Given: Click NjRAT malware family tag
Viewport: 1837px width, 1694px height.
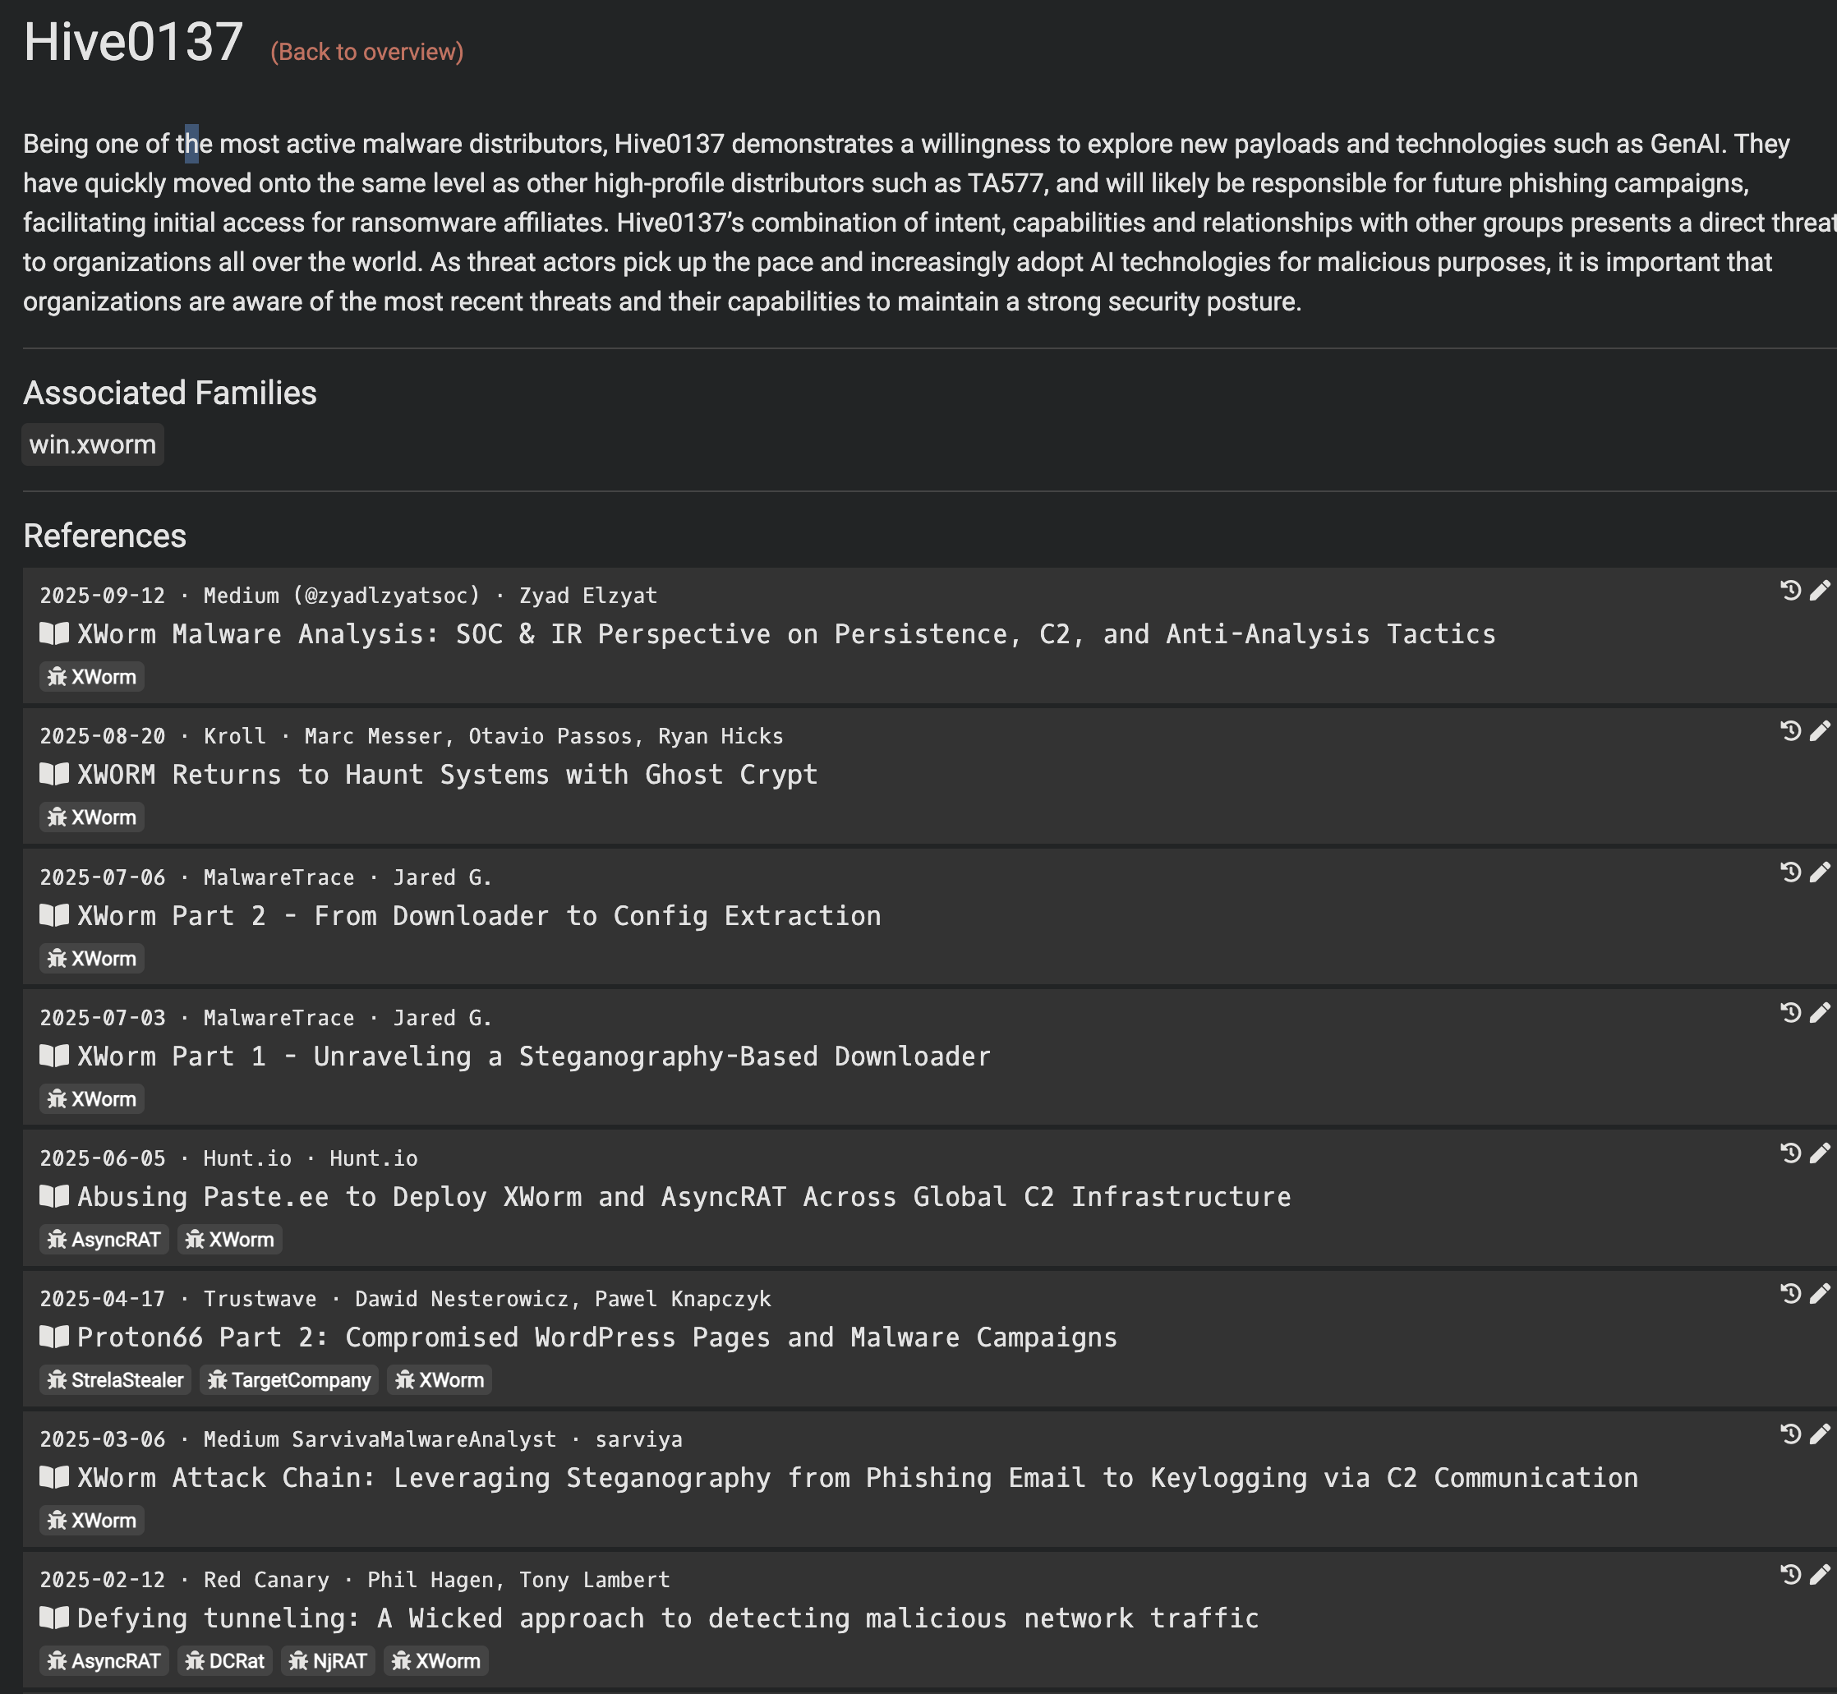Looking at the screenshot, I should click(x=329, y=1661).
